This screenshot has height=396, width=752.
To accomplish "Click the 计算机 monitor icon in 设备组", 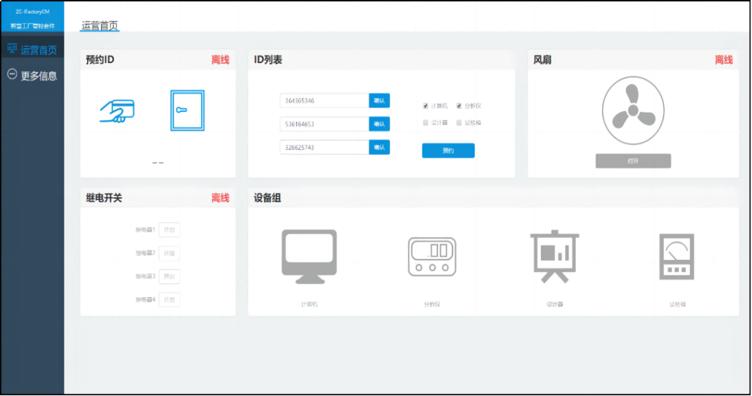I will tap(309, 257).
